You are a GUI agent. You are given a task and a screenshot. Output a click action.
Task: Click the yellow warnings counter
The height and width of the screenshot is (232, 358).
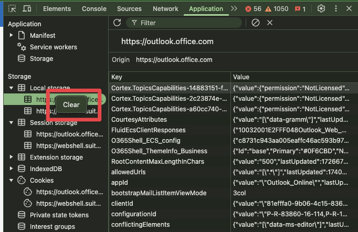(276, 9)
